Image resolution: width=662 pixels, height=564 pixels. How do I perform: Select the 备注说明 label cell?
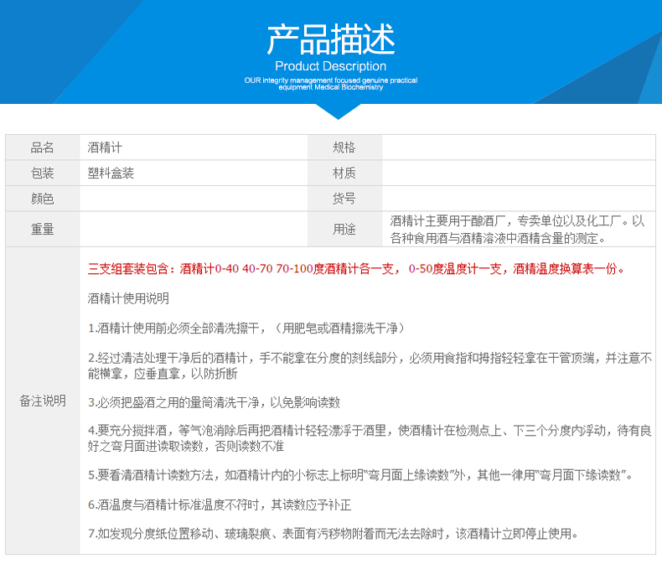43,401
